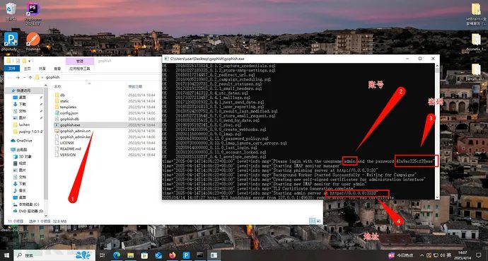The height and width of the screenshot is (261, 488).
Task: Switch to the console window via taskbar
Action: [x=200, y=255]
